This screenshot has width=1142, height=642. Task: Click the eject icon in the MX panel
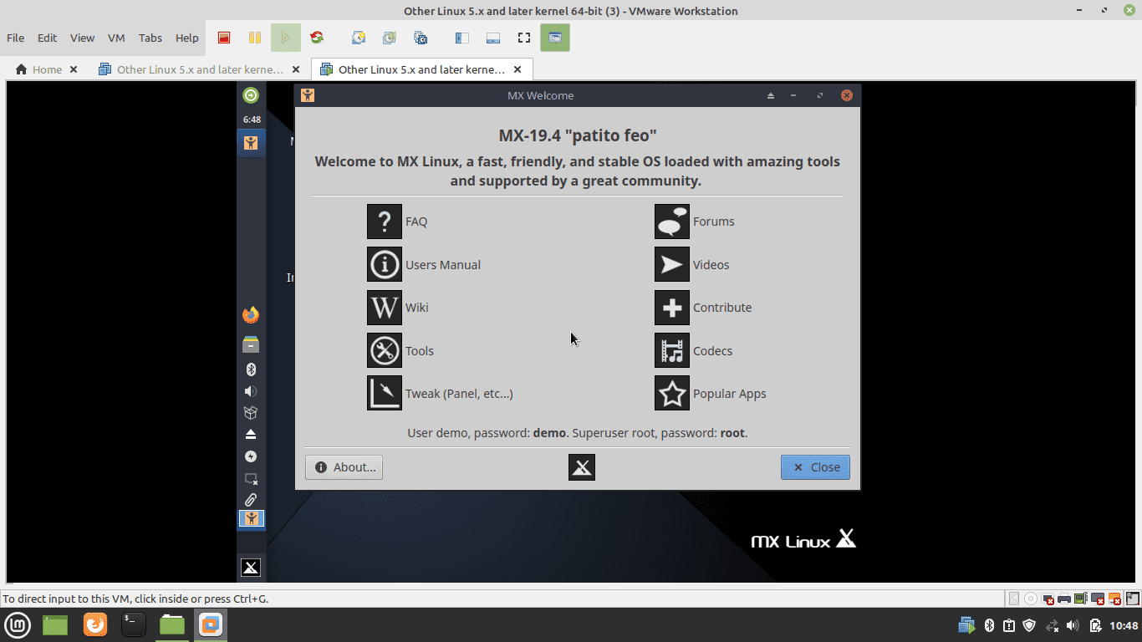tap(251, 435)
